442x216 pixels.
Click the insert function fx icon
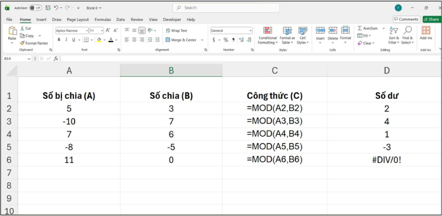click(56, 59)
